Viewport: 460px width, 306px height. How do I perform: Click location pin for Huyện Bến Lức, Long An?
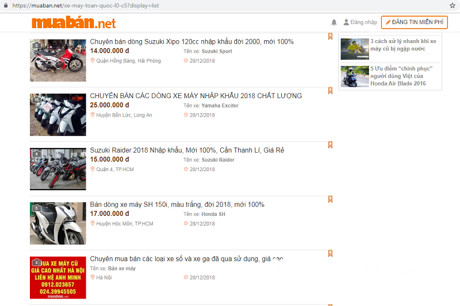click(x=93, y=114)
